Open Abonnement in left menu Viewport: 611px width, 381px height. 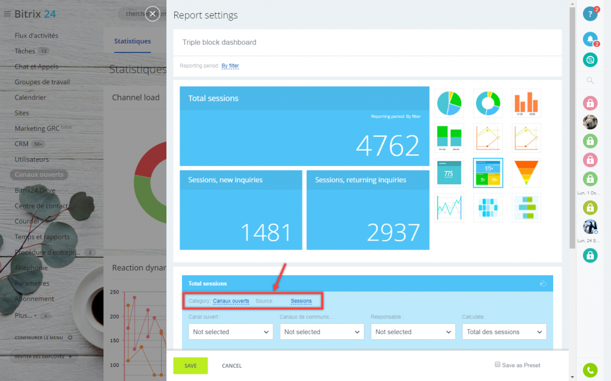click(x=34, y=299)
